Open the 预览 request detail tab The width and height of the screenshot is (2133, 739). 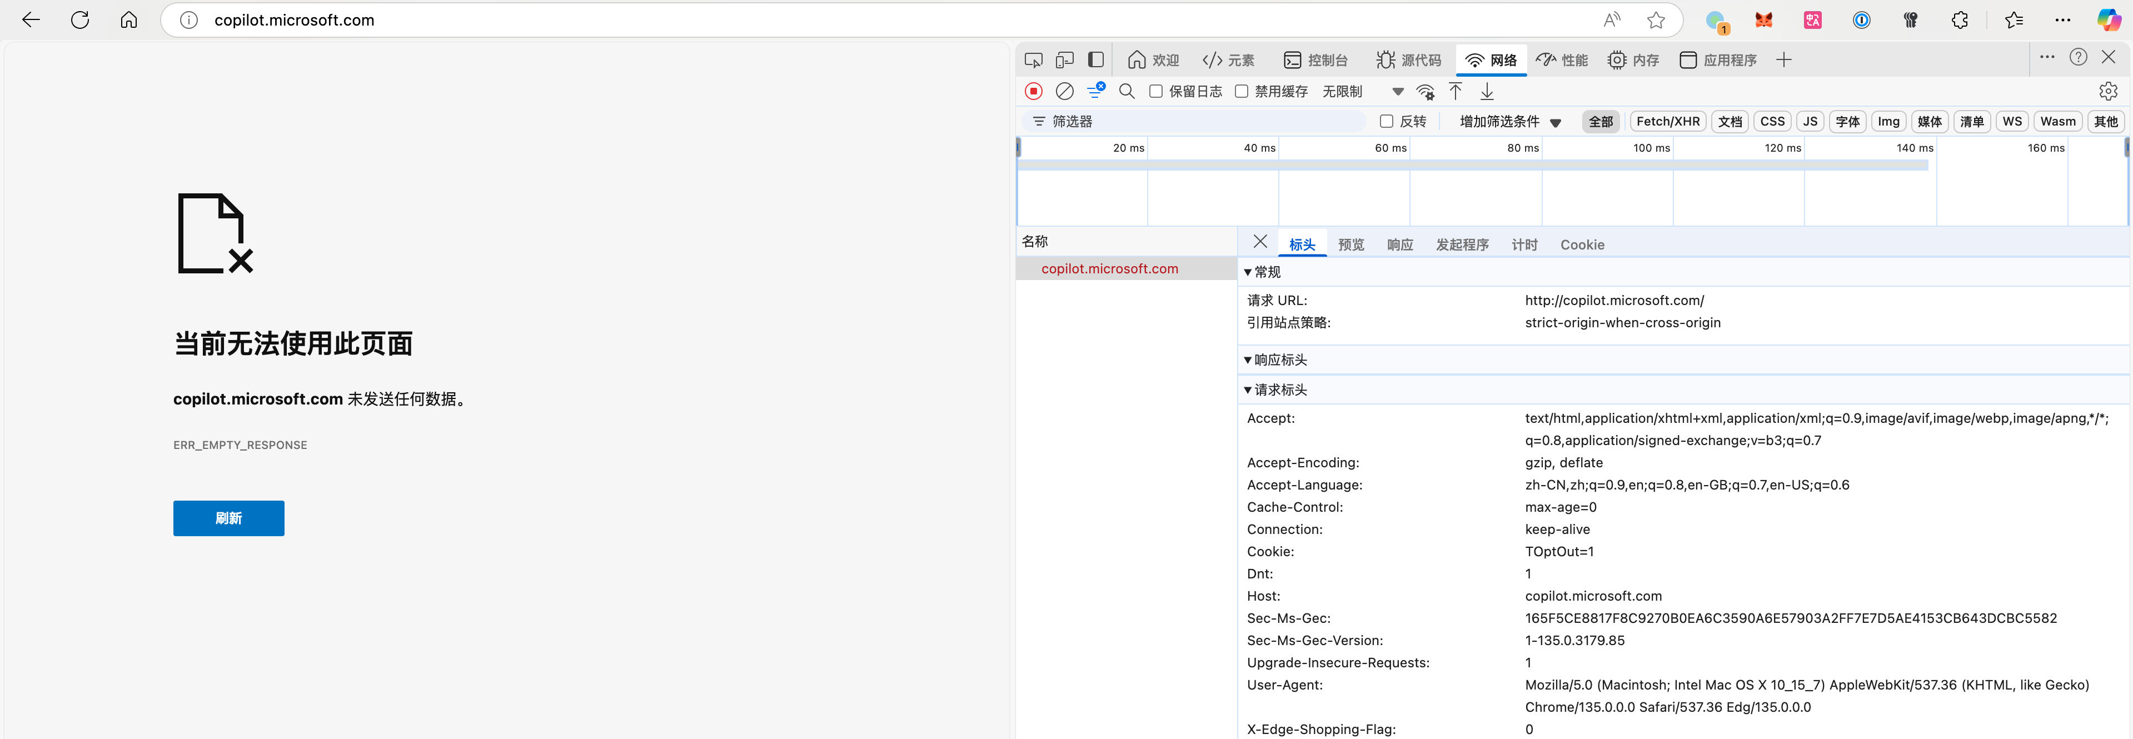1350,244
